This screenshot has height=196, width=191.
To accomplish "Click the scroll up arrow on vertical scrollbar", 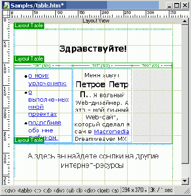I will (x=185, y=22).
